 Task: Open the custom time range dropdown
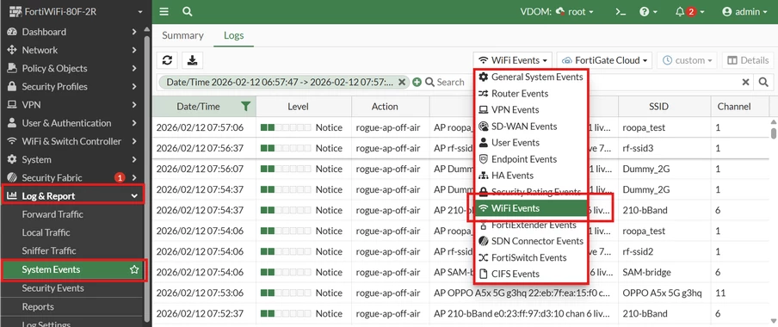coord(687,60)
